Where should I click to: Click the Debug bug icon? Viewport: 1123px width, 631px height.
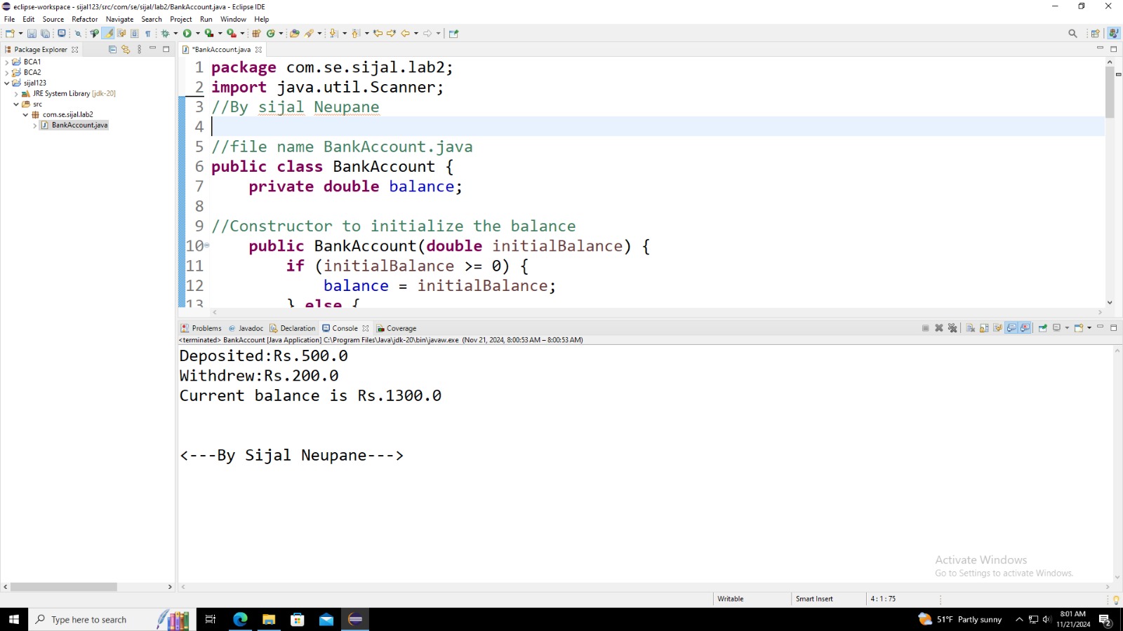point(166,33)
